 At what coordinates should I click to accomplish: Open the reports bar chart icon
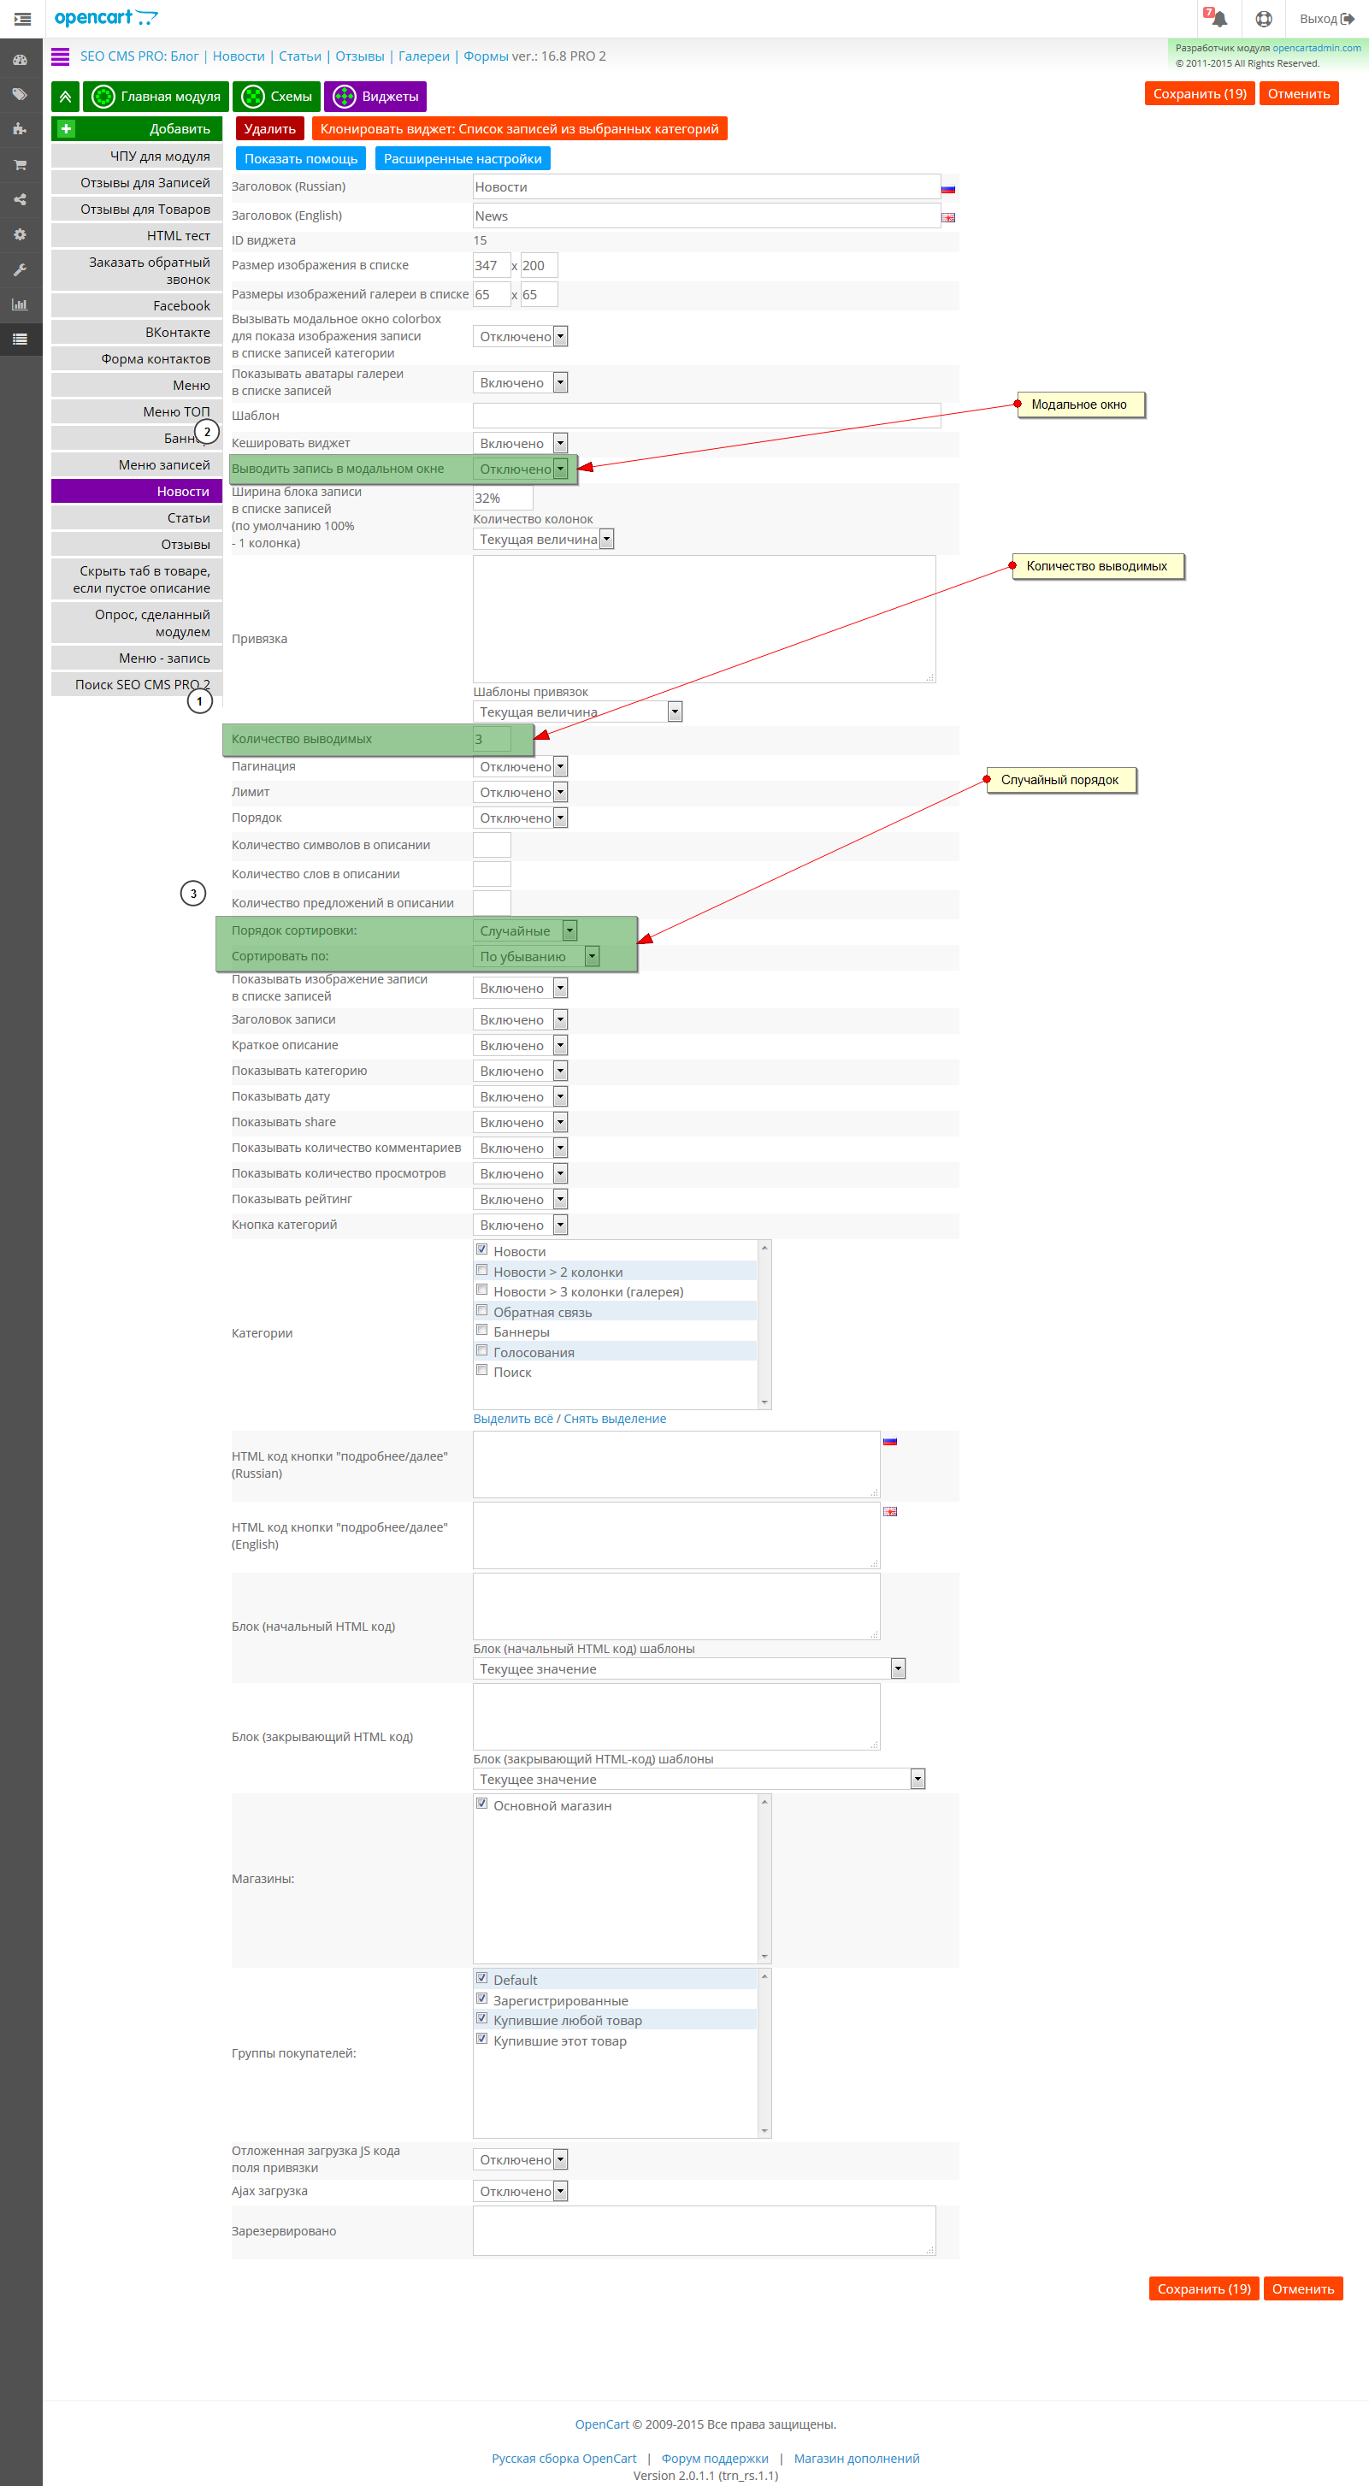point(21,305)
